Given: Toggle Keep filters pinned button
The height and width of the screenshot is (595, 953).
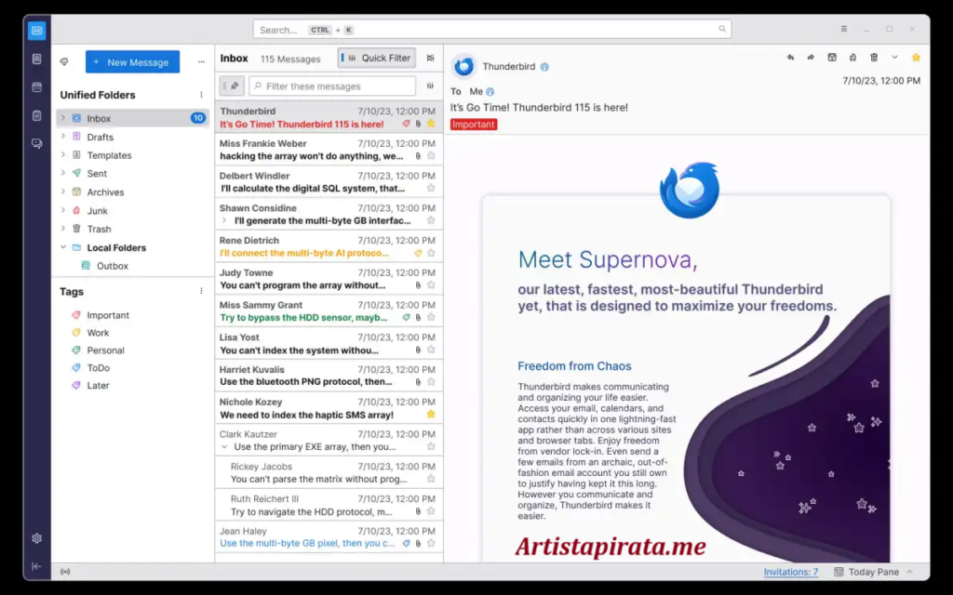Looking at the screenshot, I should pos(232,86).
